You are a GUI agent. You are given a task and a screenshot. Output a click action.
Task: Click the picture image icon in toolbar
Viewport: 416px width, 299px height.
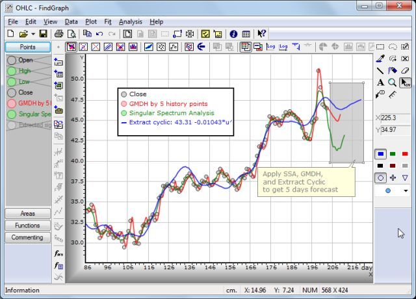218,34
